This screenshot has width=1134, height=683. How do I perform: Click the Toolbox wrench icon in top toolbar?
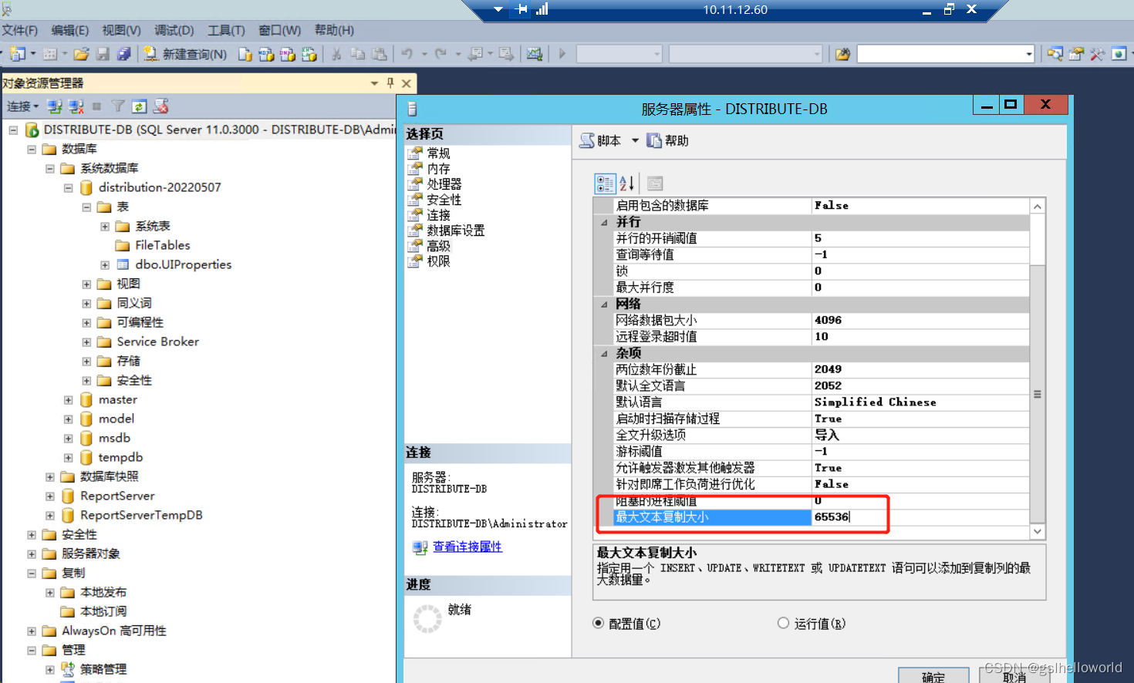[x=1097, y=54]
